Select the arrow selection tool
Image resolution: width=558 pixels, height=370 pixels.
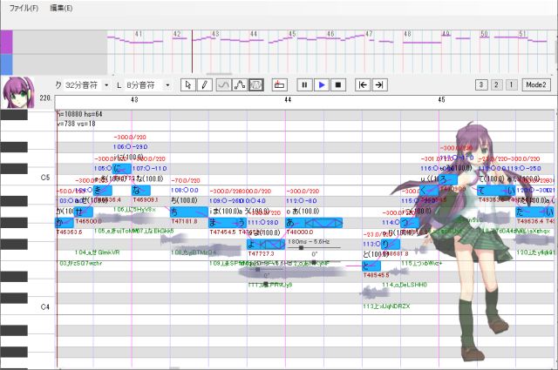188,85
